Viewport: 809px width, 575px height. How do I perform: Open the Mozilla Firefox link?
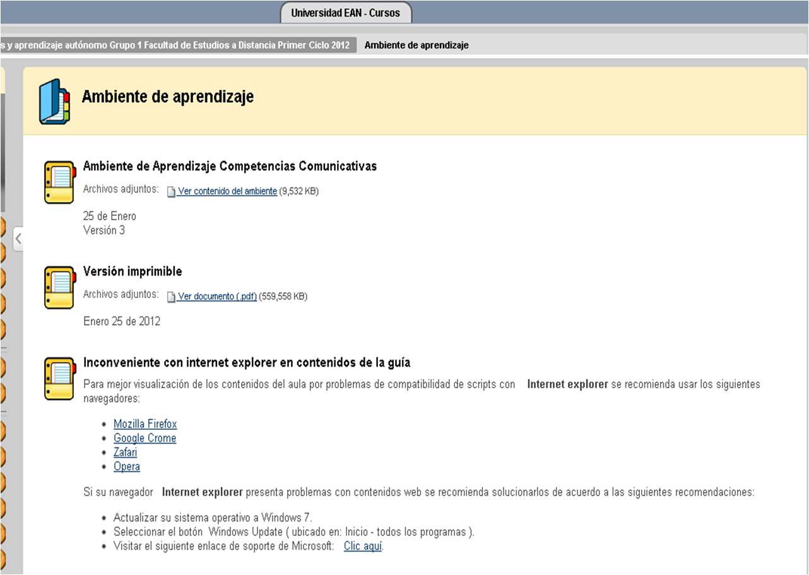(x=145, y=424)
